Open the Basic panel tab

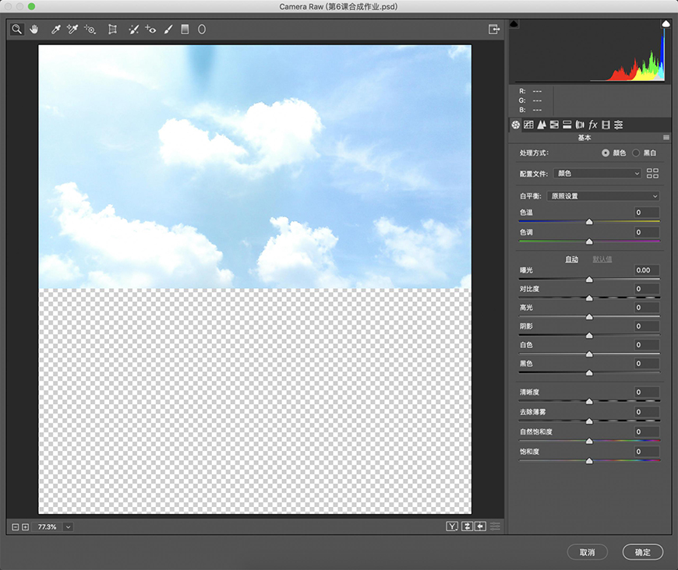click(515, 125)
